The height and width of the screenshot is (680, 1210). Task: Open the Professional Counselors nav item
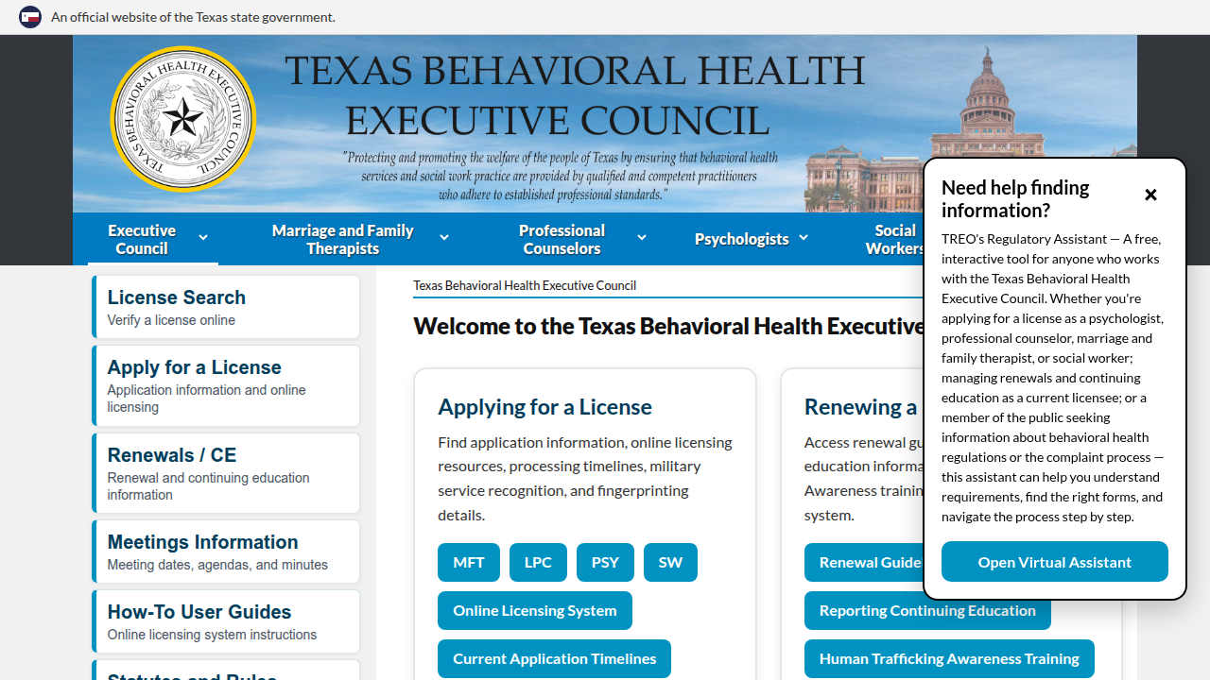point(562,239)
